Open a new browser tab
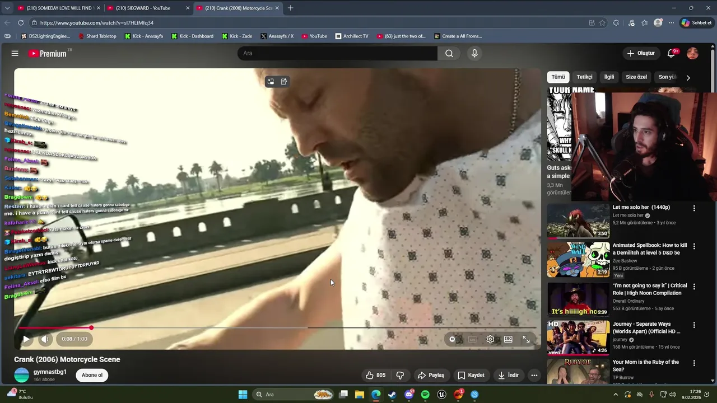Screen dimensions: 717x403 [290, 8]
